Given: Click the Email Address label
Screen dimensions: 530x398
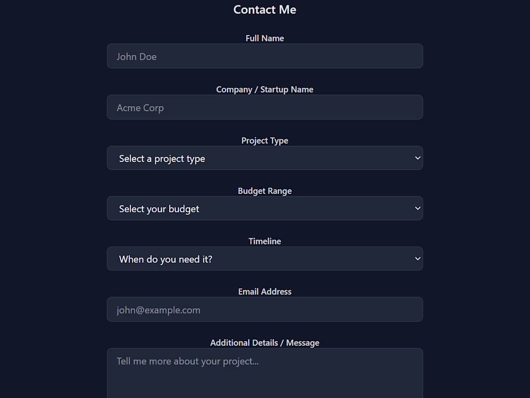Looking at the screenshot, I should pos(265,291).
